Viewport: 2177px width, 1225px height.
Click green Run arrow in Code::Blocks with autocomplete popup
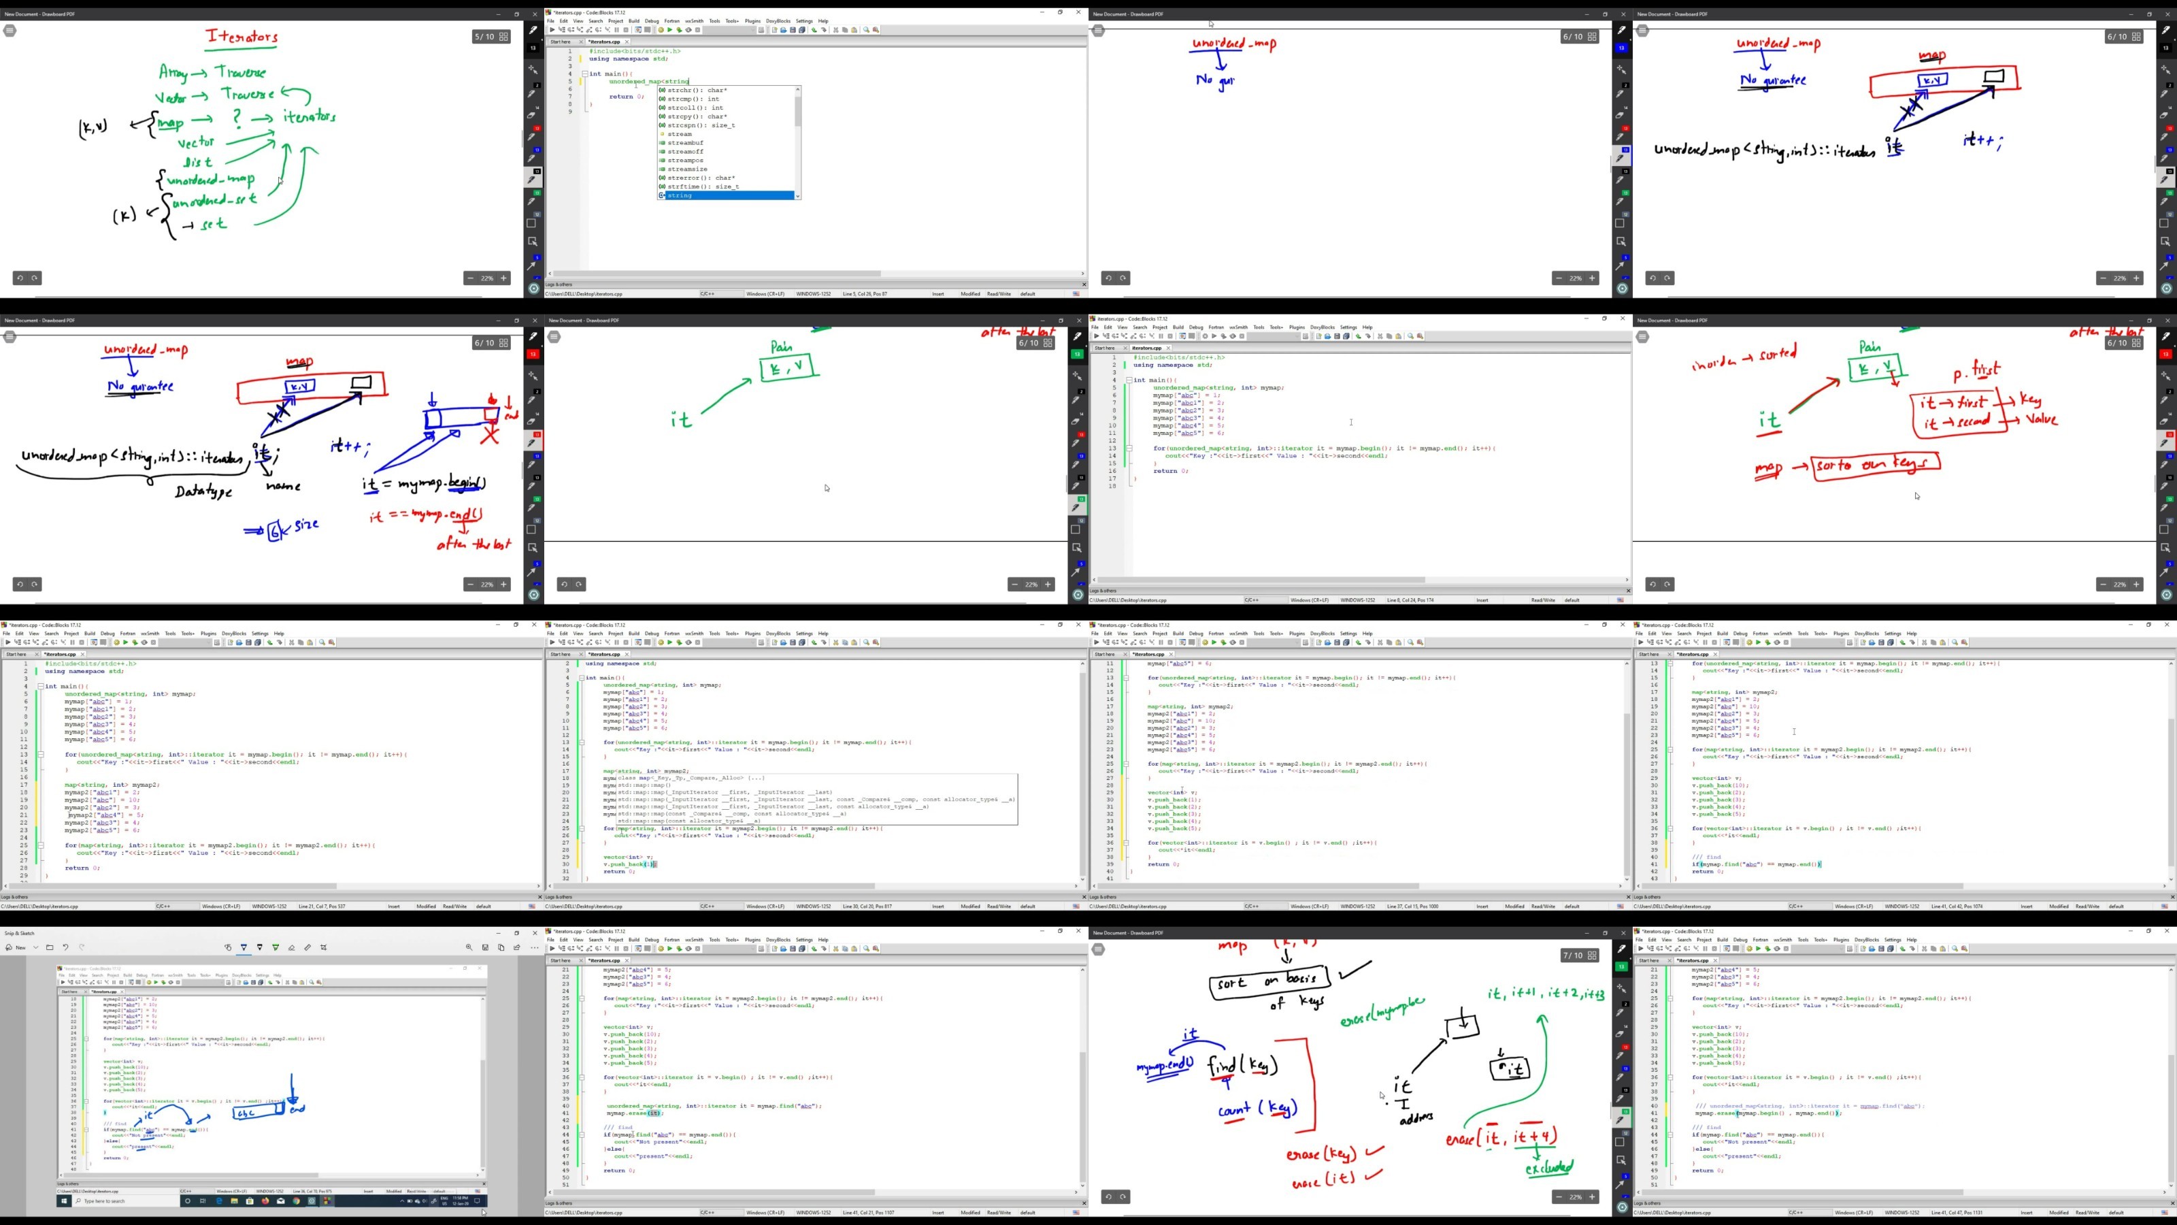point(670,29)
